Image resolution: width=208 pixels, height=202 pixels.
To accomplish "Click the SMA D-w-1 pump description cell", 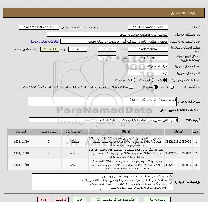I will pyautogui.click(x=126, y=165).
